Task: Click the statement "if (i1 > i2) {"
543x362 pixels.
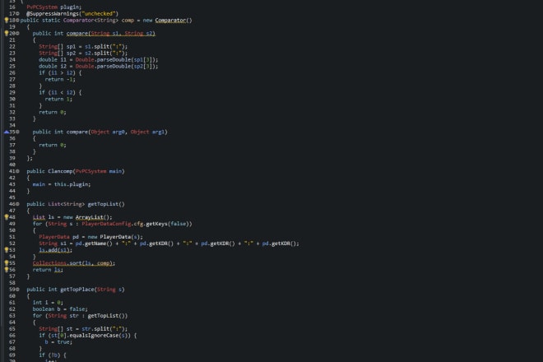Action: click(60, 72)
